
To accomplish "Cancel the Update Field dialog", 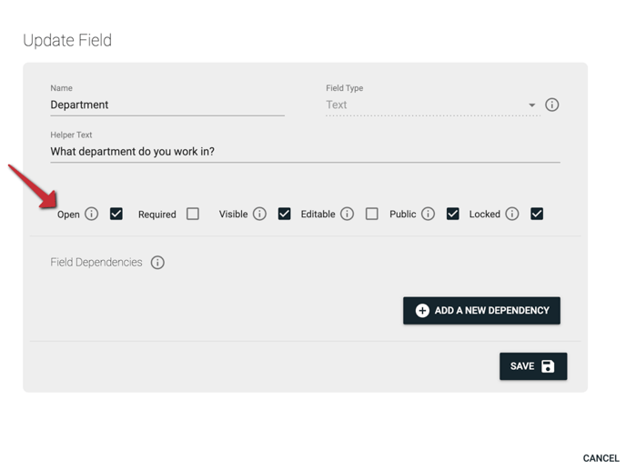I will [x=601, y=458].
